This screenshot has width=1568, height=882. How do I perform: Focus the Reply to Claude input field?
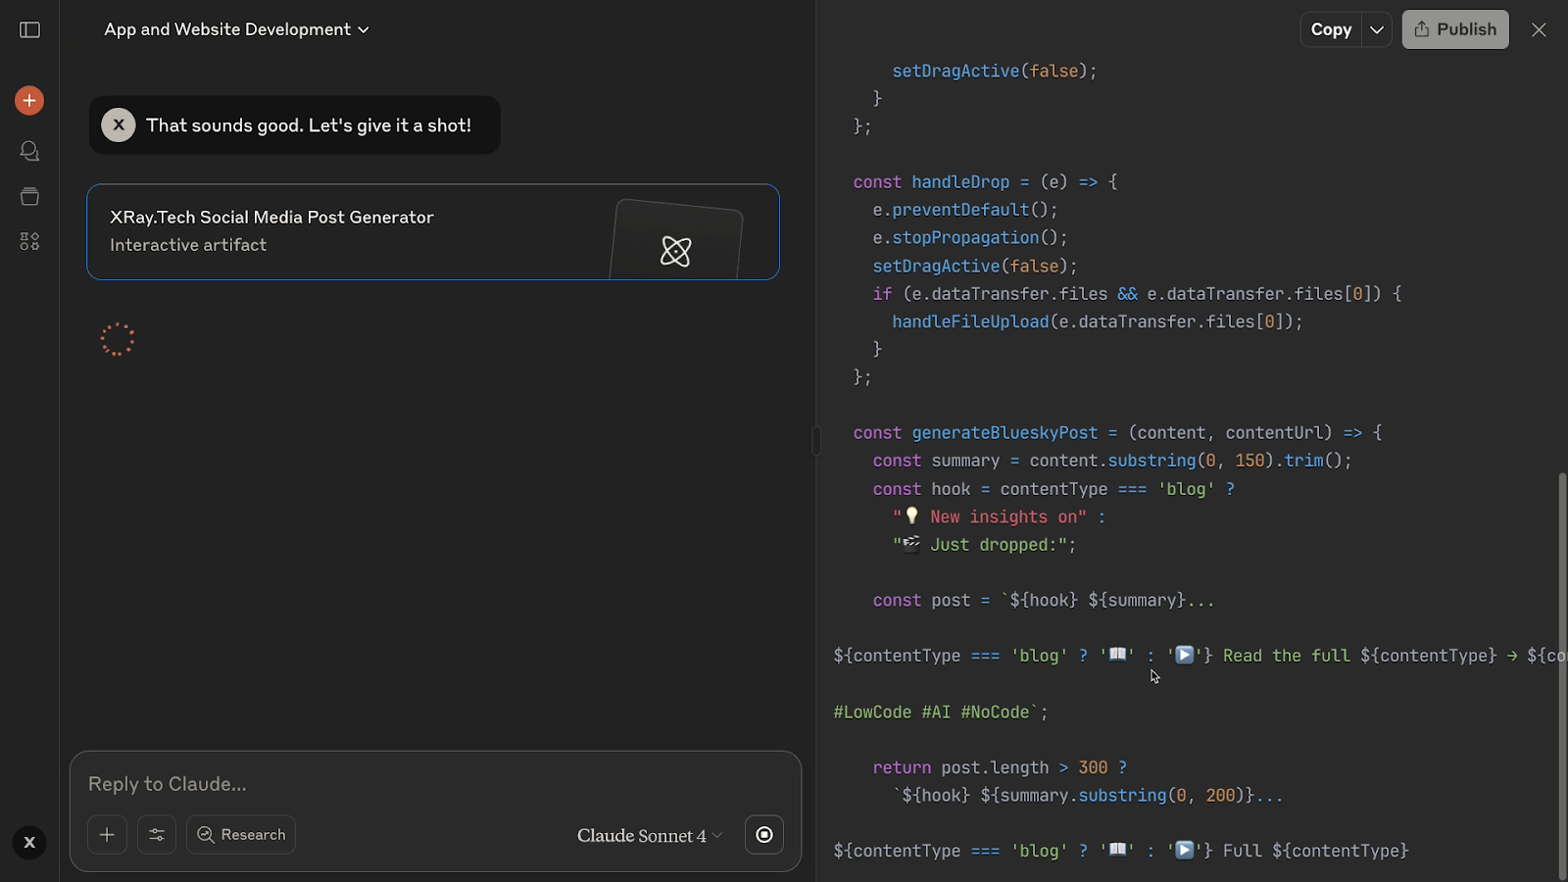[x=435, y=783]
